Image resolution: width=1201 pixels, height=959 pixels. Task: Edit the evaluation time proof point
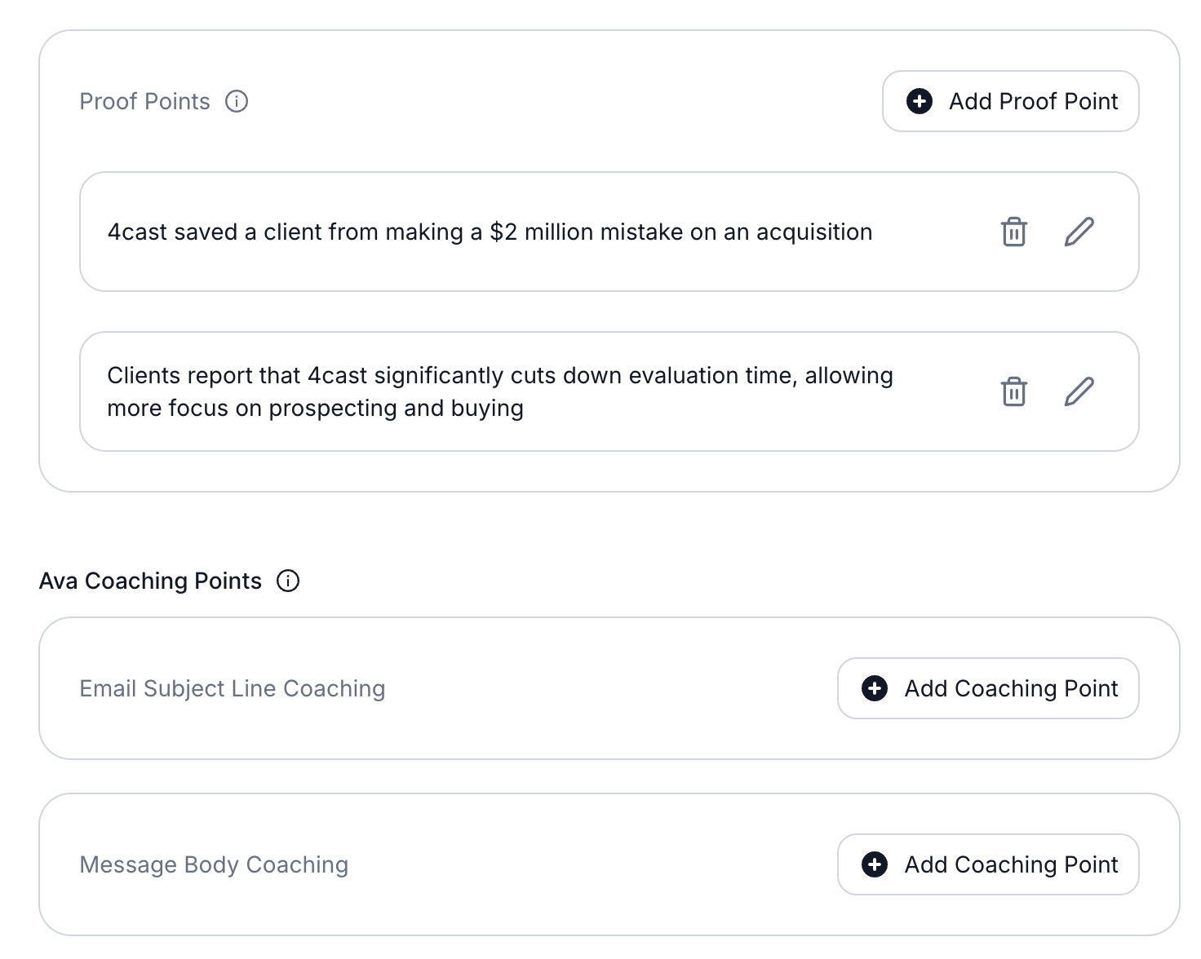tap(1079, 391)
